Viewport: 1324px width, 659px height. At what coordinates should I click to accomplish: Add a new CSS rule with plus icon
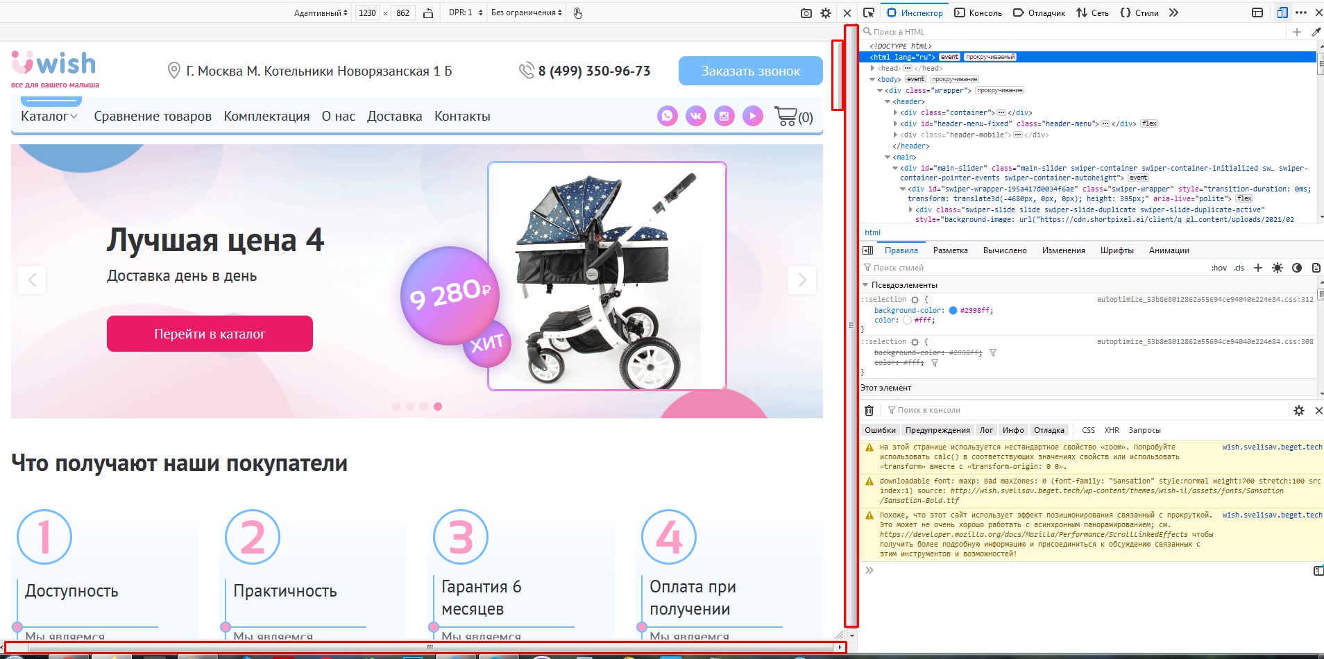pos(1258,268)
